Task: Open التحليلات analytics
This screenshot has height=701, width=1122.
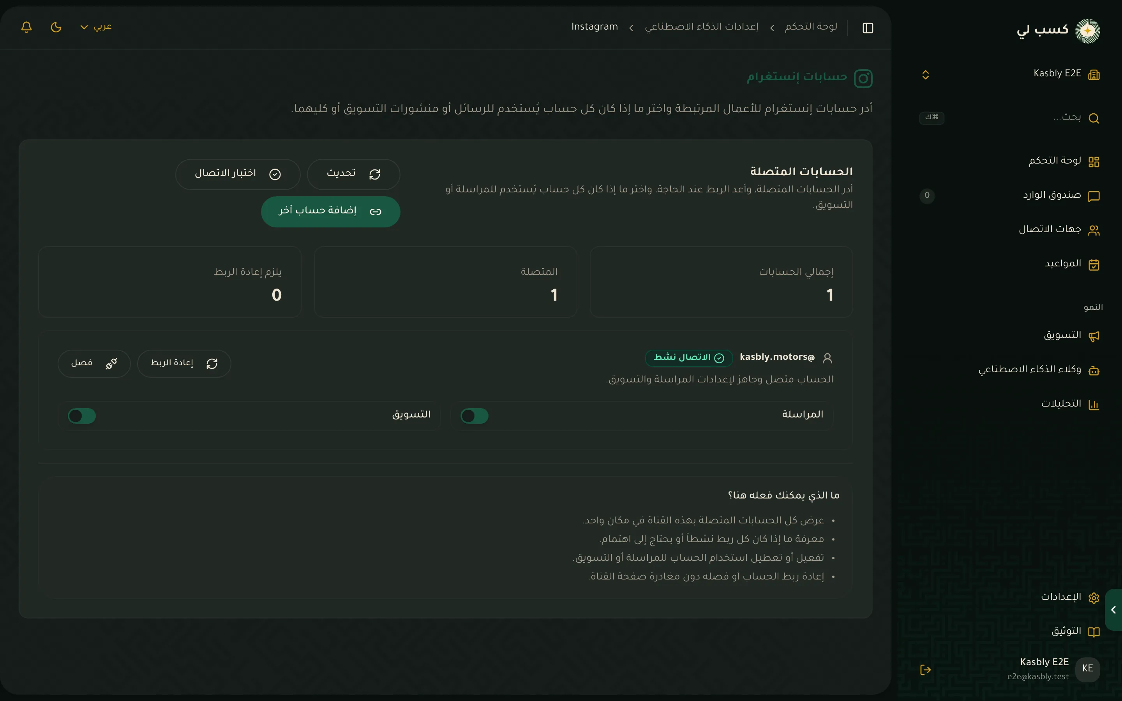Action: click(x=1011, y=404)
